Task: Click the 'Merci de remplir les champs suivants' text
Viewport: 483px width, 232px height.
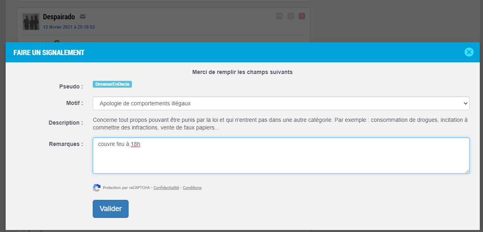Action: tap(242, 72)
